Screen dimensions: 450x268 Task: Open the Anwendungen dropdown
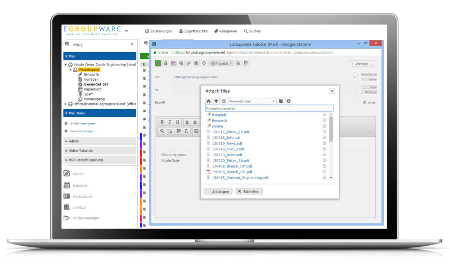[x=252, y=101]
